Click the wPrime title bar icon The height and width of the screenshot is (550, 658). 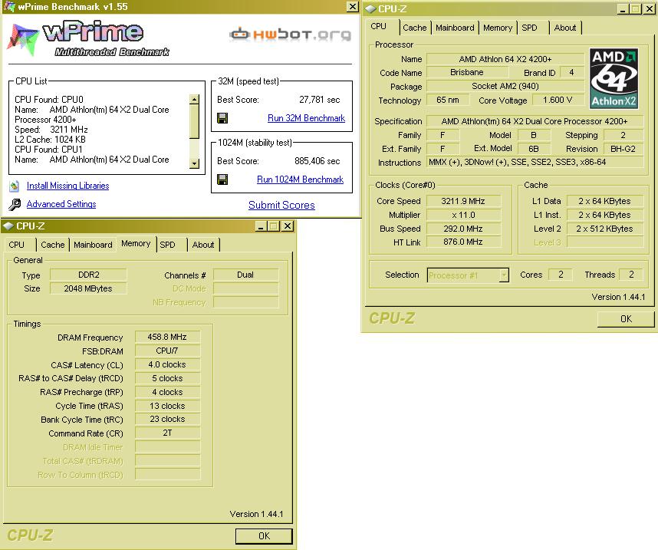click(8, 6)
